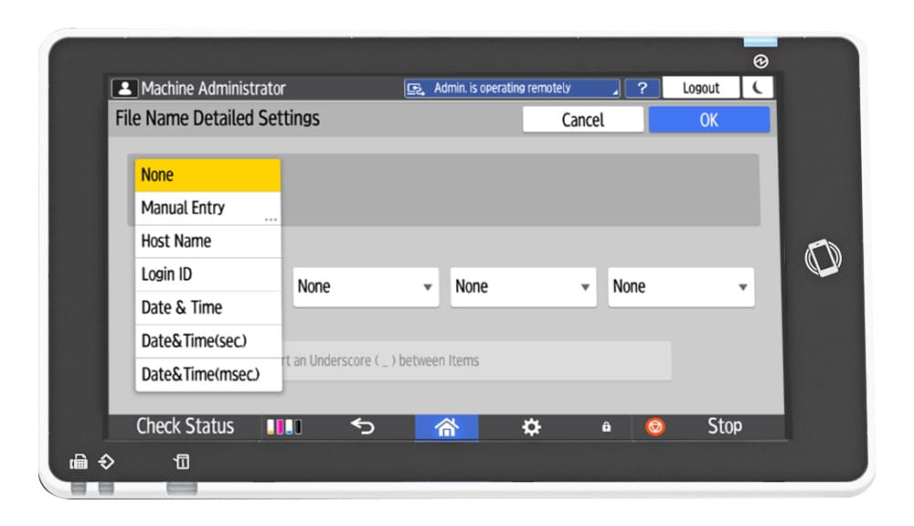Click the Logout button
The height and width of the screenshot is (526, 914).
point(701,88)
